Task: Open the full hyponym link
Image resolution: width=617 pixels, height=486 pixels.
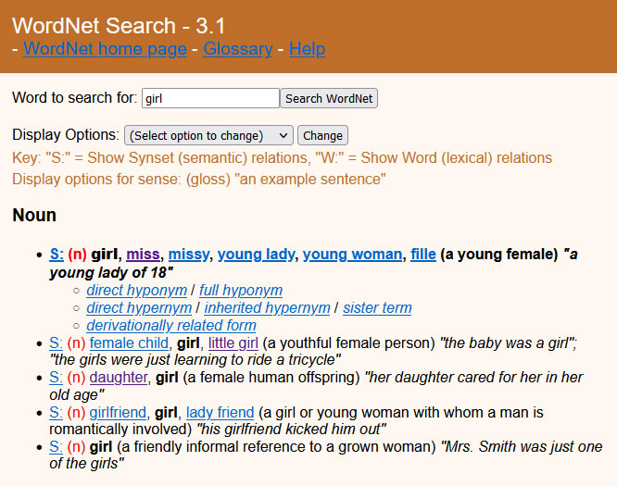Action: tap(241, 291)
